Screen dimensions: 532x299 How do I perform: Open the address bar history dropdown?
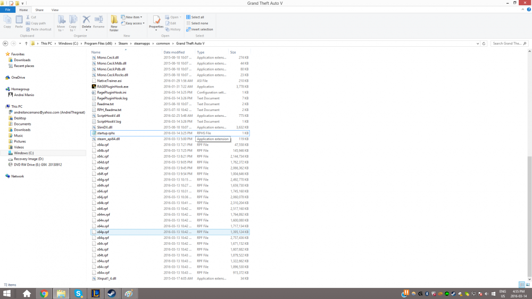(478, 44)
